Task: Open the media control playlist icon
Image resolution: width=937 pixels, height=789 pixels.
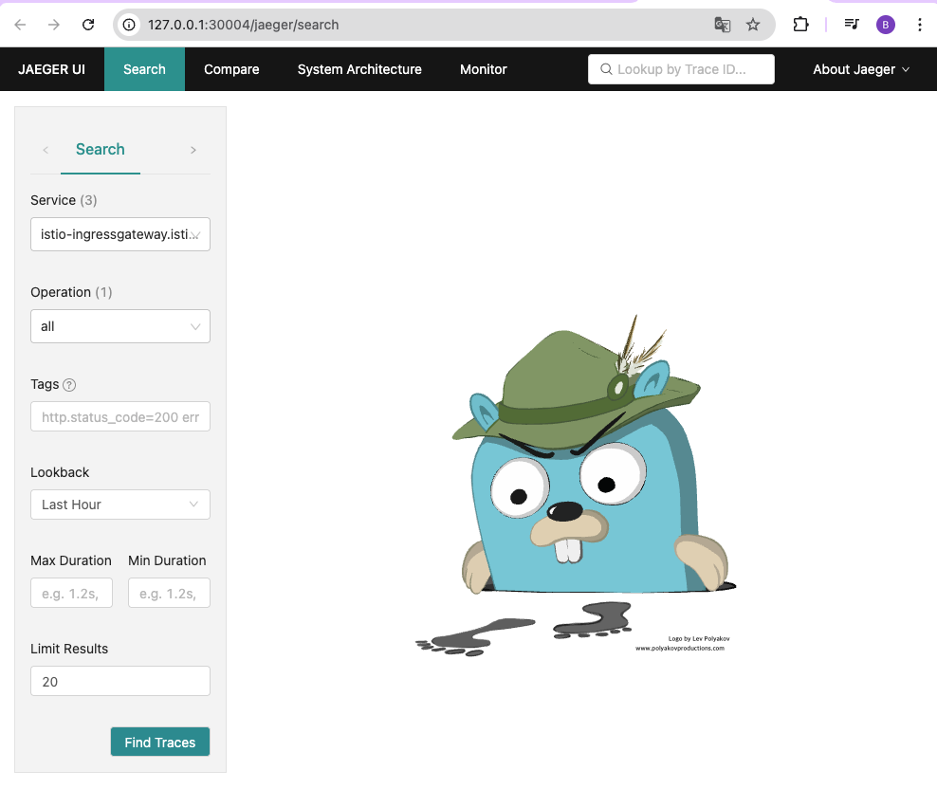Action: click(x=852, y=25)
